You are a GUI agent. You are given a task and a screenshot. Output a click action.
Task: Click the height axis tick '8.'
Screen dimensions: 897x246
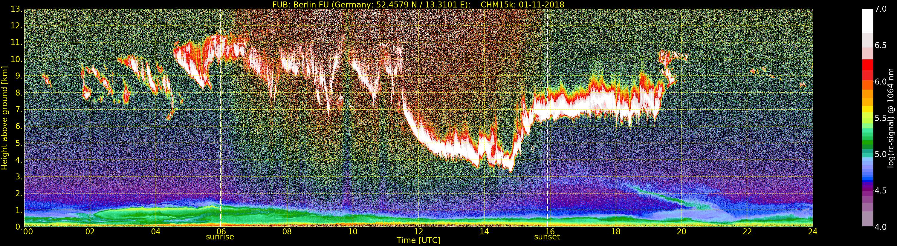(19, 93)
